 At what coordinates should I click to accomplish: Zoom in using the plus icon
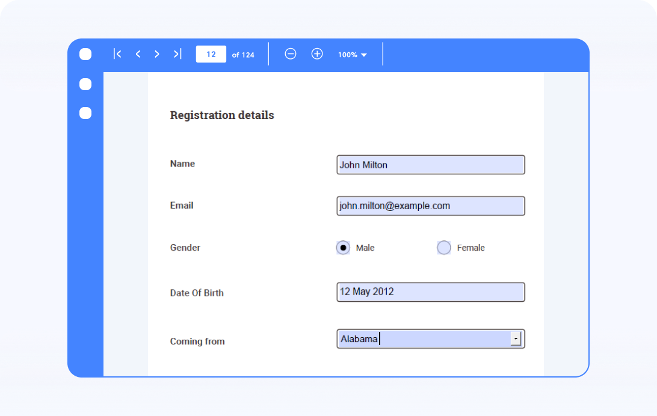point(317,54)
